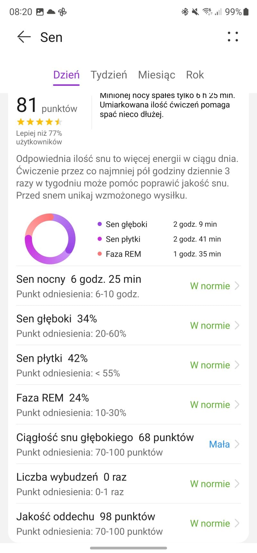Switch to the Miesiąc tab
The height and width of the screenshot is (553, 257).
pyautogui.click(x=156, y=75)
